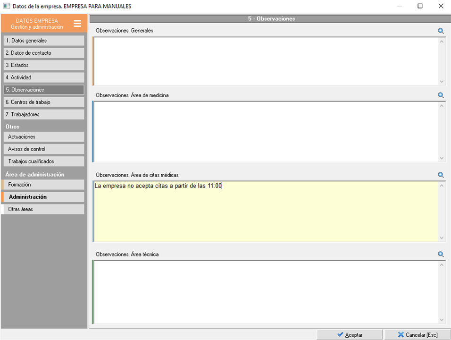Select Trabajos cualificados

pyautogui.click(x=44, y=161)
